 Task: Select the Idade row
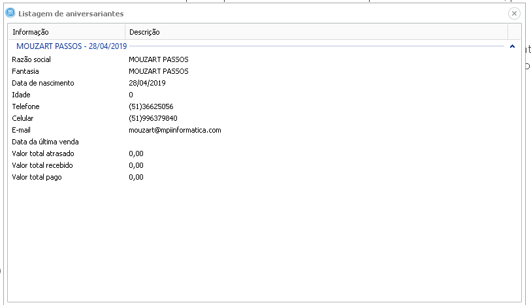coord(21,95)
